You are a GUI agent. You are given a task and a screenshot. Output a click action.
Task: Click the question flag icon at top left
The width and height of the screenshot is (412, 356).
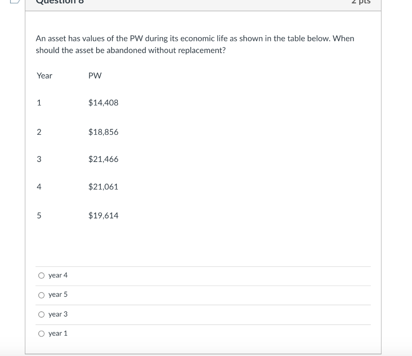(15, 1)
